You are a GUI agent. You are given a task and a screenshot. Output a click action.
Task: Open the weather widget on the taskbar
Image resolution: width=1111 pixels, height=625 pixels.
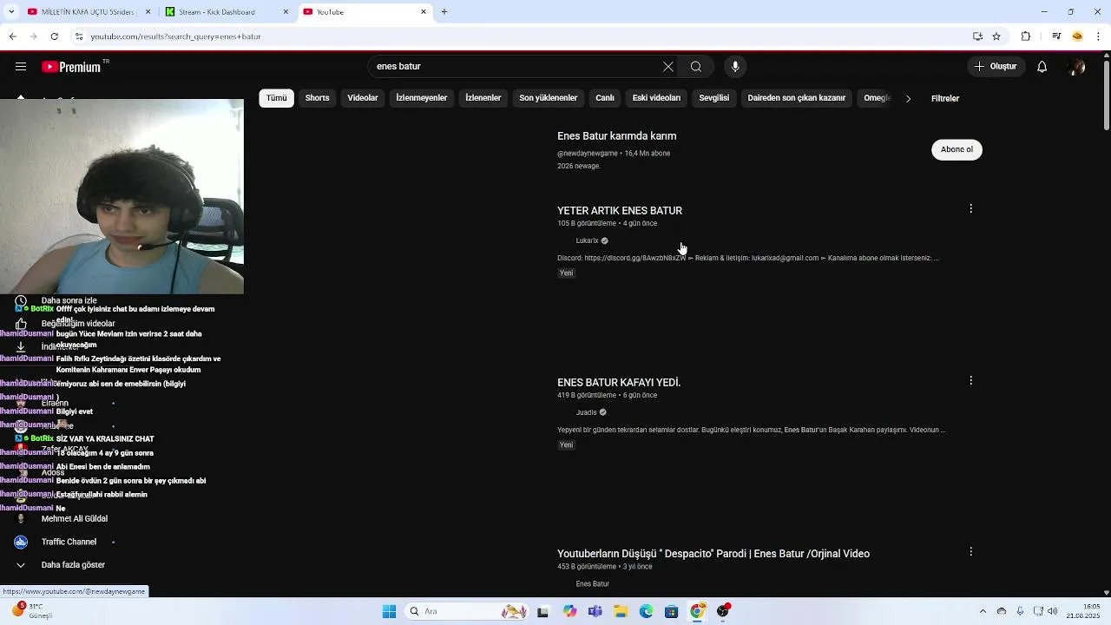[x=32, y=611]
